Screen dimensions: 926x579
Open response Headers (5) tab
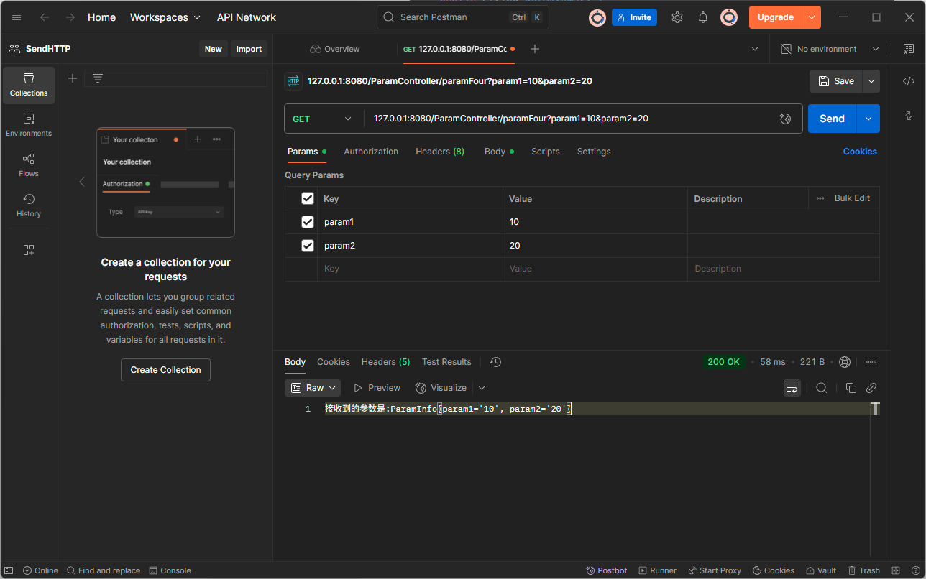(x=386, y=362)
